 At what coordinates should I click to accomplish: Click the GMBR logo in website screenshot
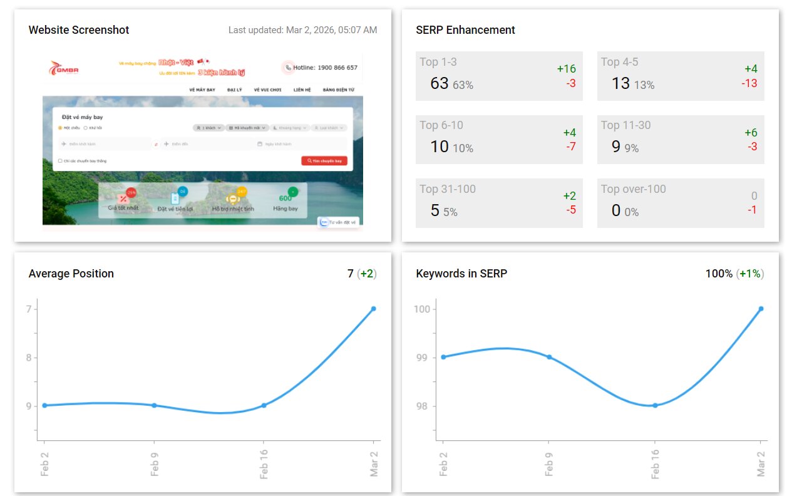(64, 68)
